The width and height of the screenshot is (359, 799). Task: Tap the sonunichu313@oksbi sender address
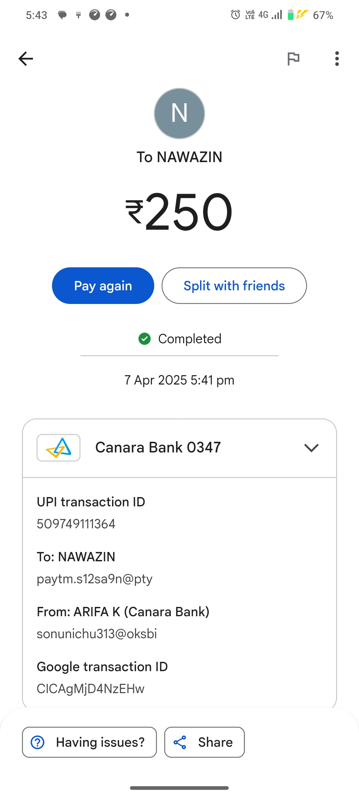pyautogui.click(x=97, y=634)
